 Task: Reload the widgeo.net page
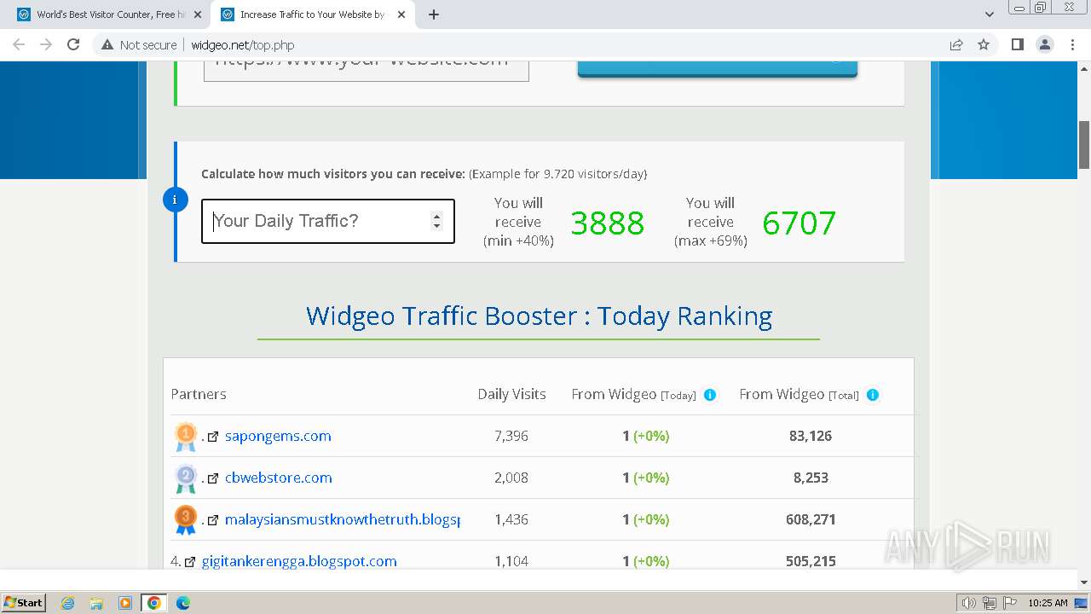coord(73,45)
